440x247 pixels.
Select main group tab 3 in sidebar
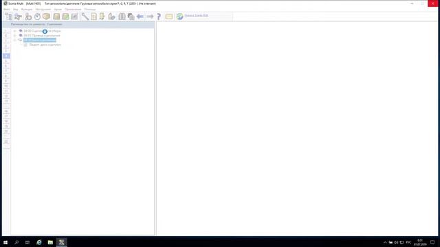coord(6,51)
